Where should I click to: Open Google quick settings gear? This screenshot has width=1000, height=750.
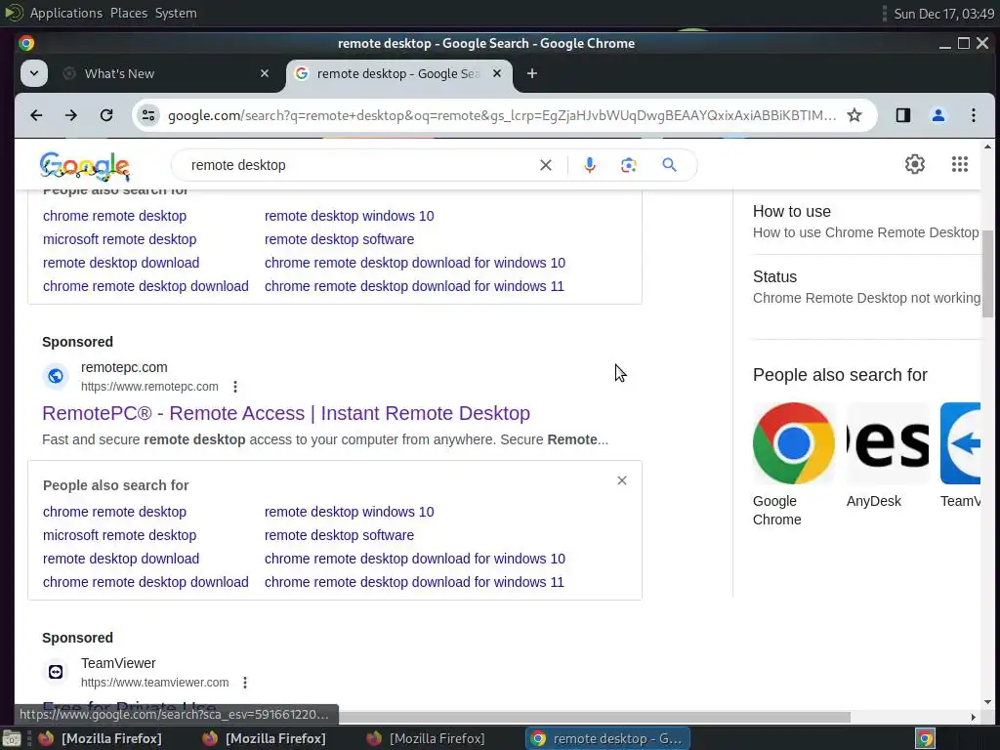point(914,164)
